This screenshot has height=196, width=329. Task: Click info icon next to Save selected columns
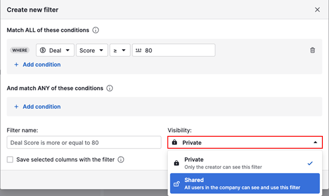tap(121, 159)
